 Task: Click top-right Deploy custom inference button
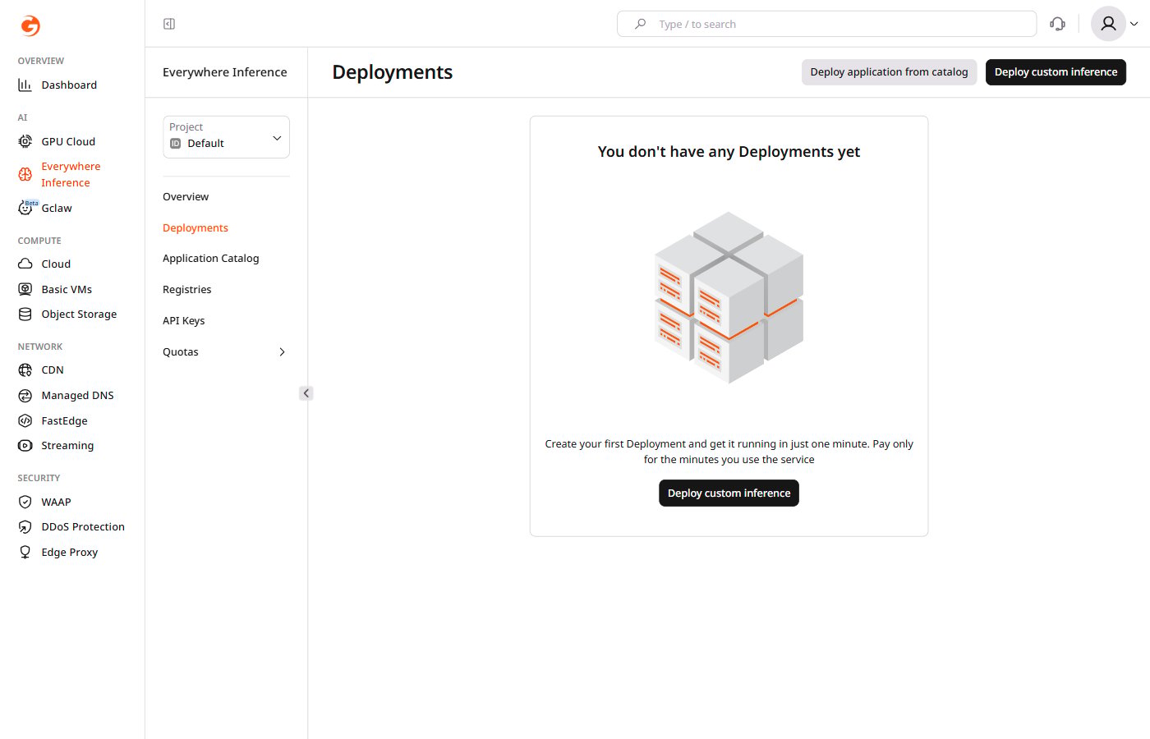[1056, 72]
